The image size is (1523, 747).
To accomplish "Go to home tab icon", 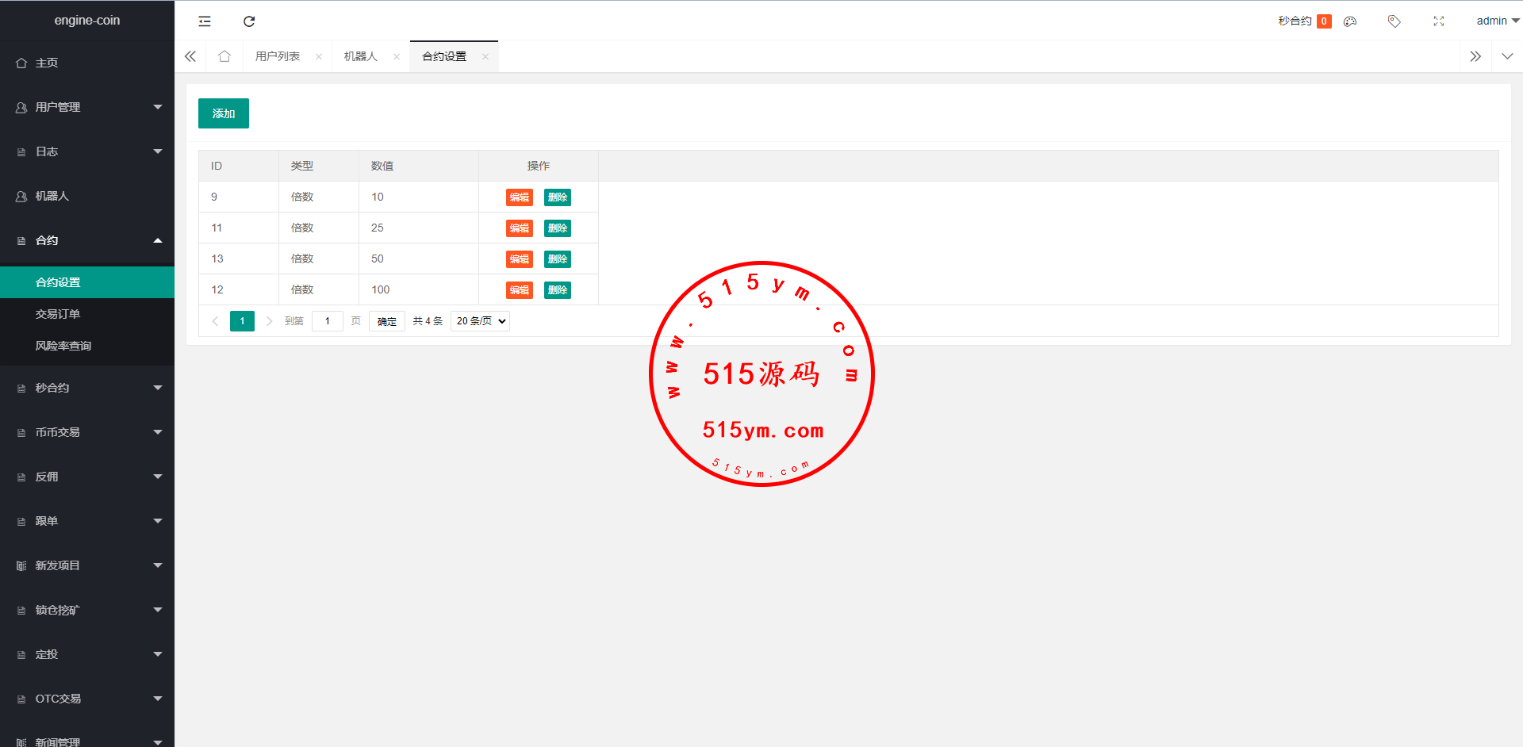I will click(224, 56).
